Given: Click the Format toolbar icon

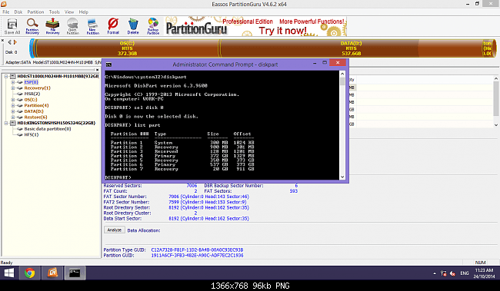Looking at the screenshot, I should click(x=113, y=26).
